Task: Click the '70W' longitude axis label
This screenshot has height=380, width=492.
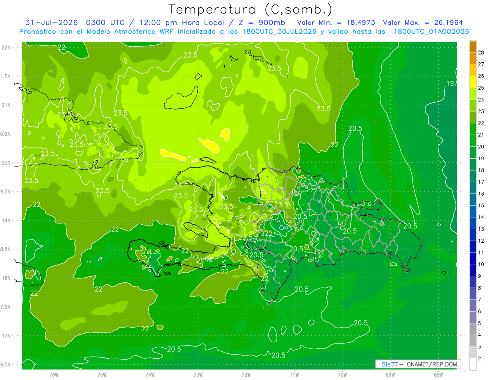Action: 342,374
